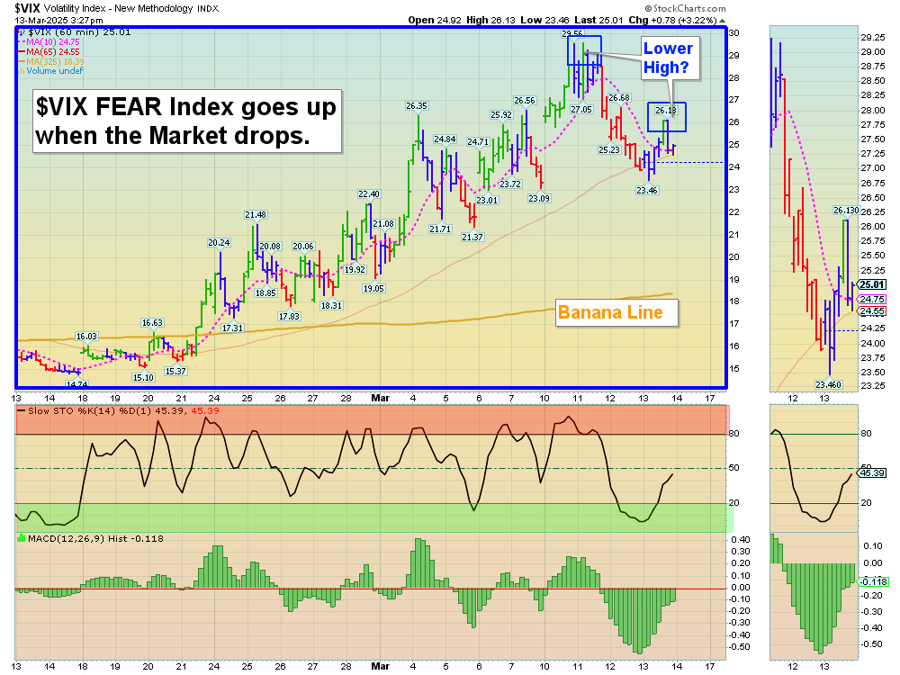Click the 26.56 price label

[524, 101]
